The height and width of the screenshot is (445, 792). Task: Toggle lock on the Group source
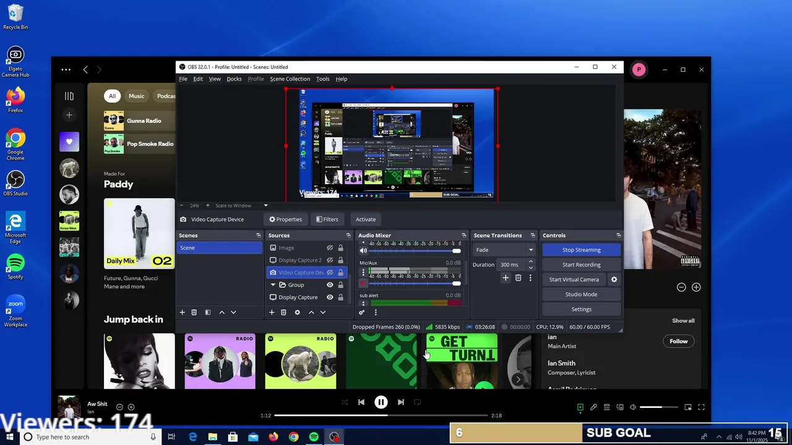click(340, 285)
